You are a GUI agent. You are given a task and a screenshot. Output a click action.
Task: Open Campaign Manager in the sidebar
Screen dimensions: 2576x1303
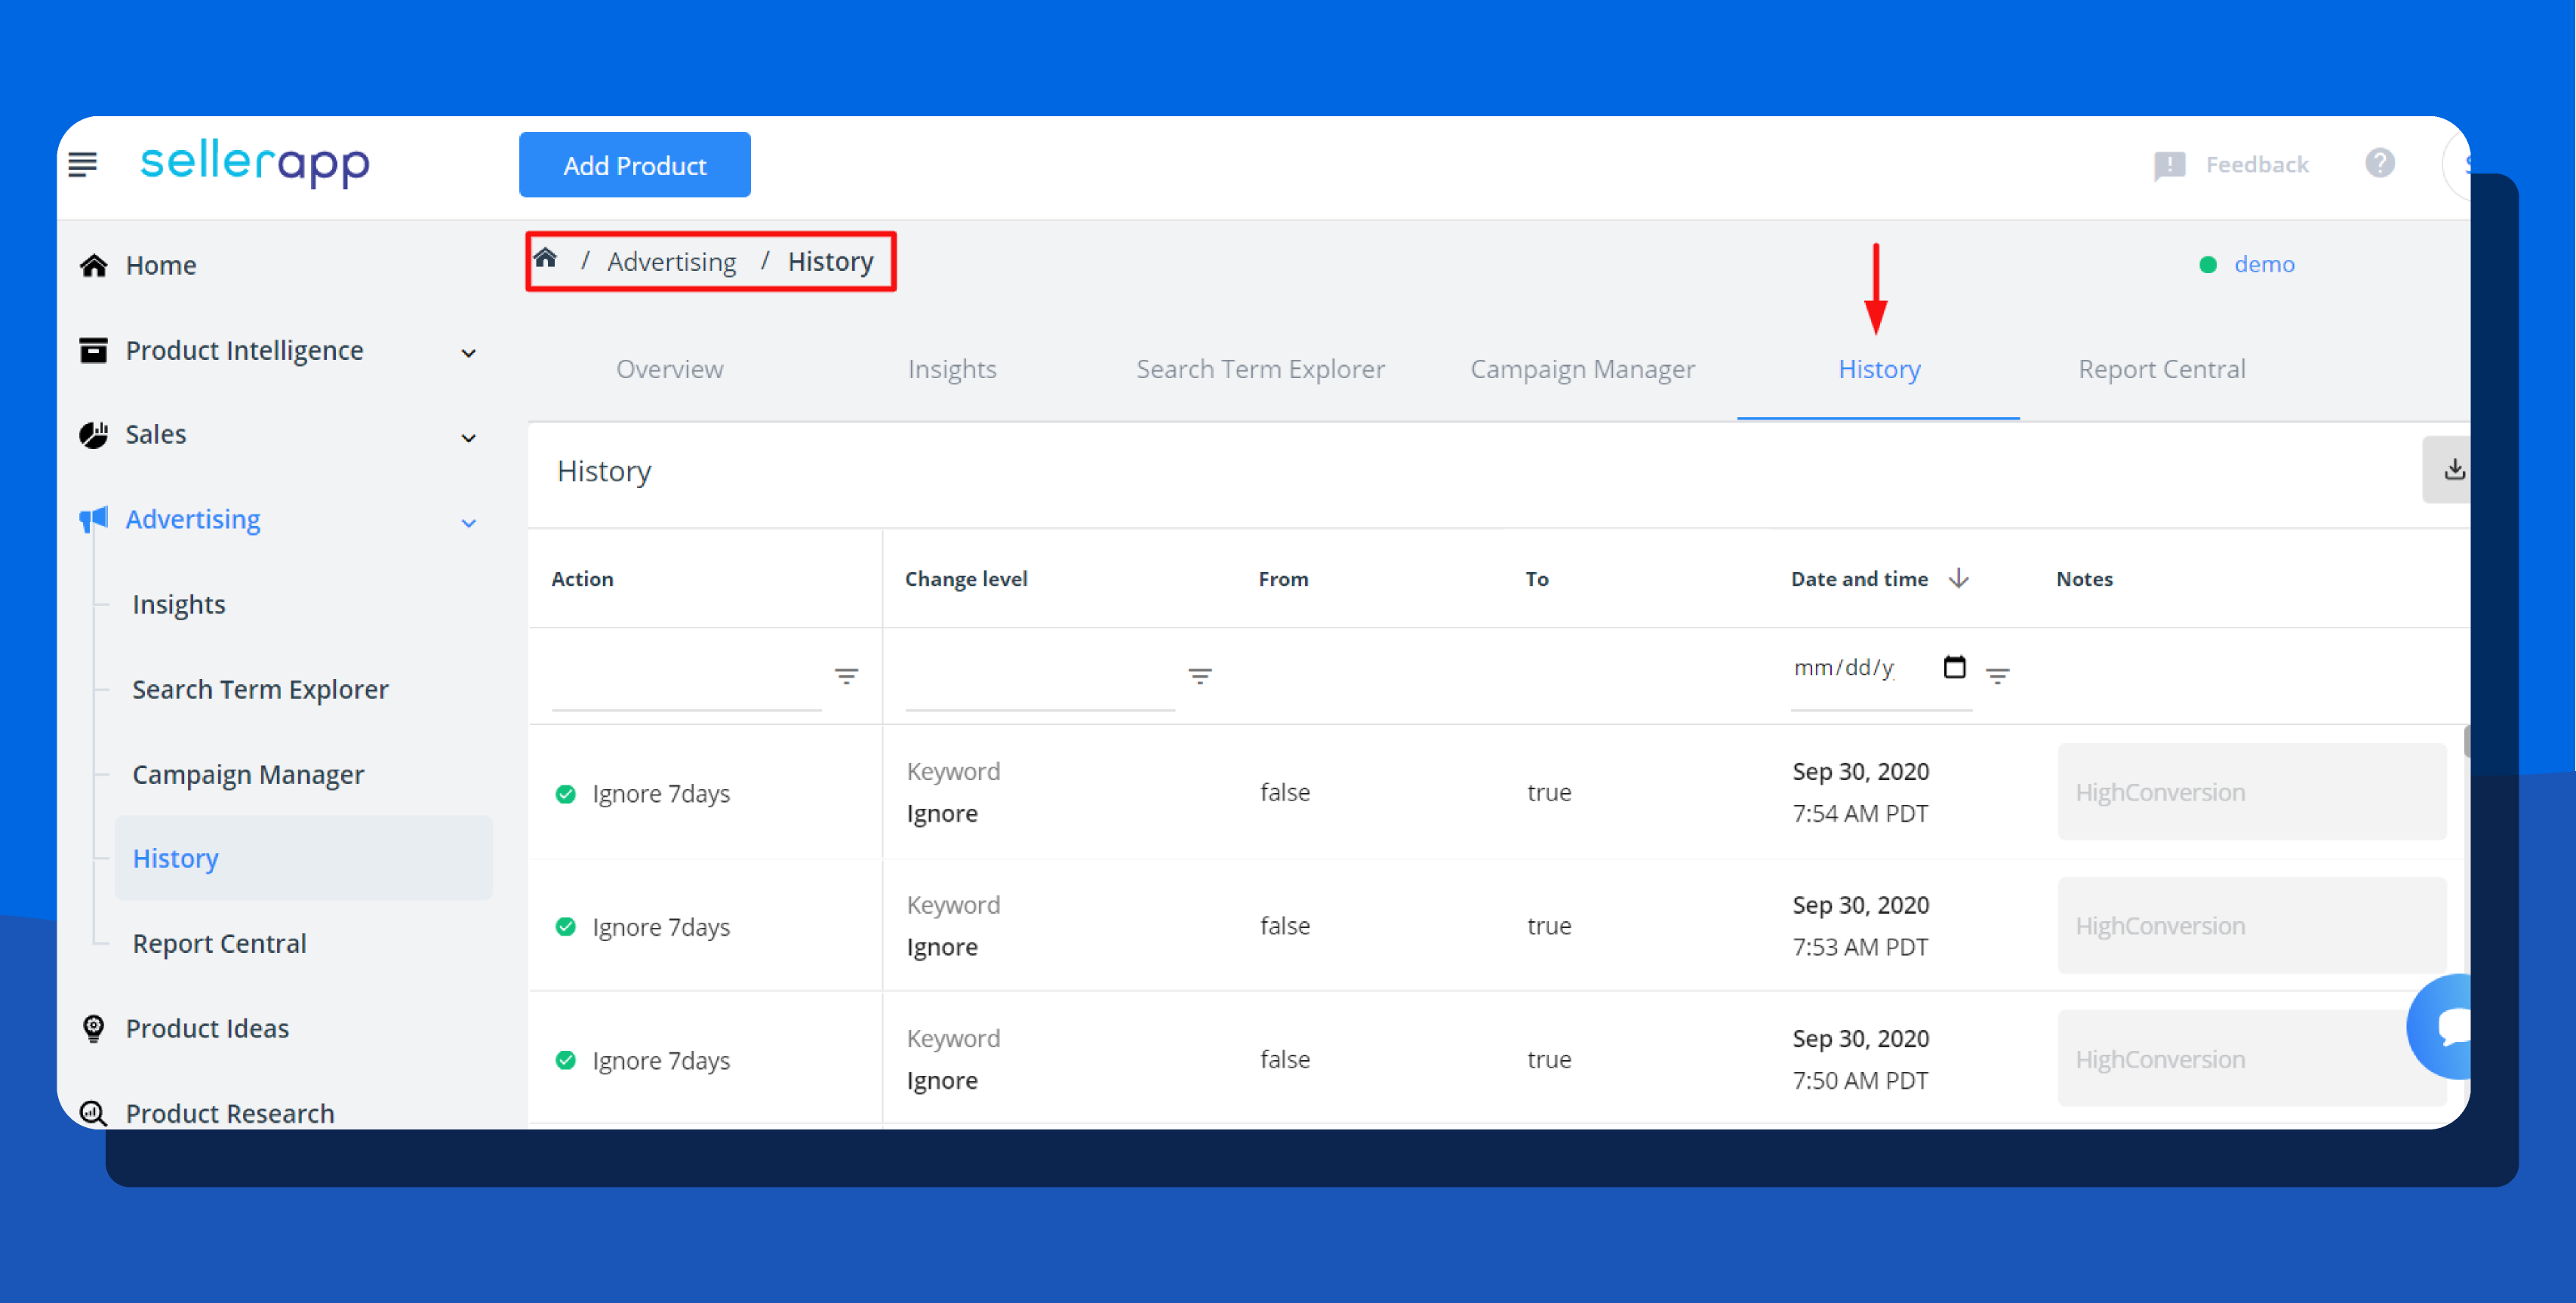coord(248,774)
